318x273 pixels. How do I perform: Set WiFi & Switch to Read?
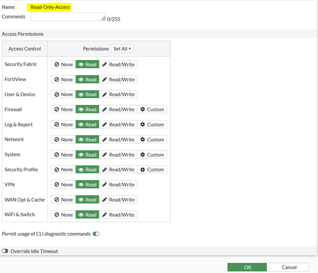(x=87, y=214)
